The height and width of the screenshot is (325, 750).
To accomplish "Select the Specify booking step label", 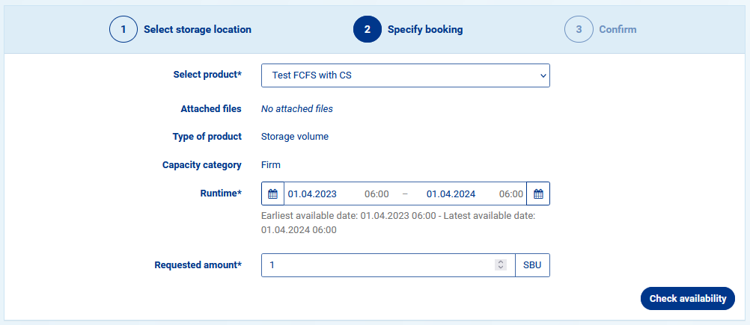I will click(x=425, y=30).
